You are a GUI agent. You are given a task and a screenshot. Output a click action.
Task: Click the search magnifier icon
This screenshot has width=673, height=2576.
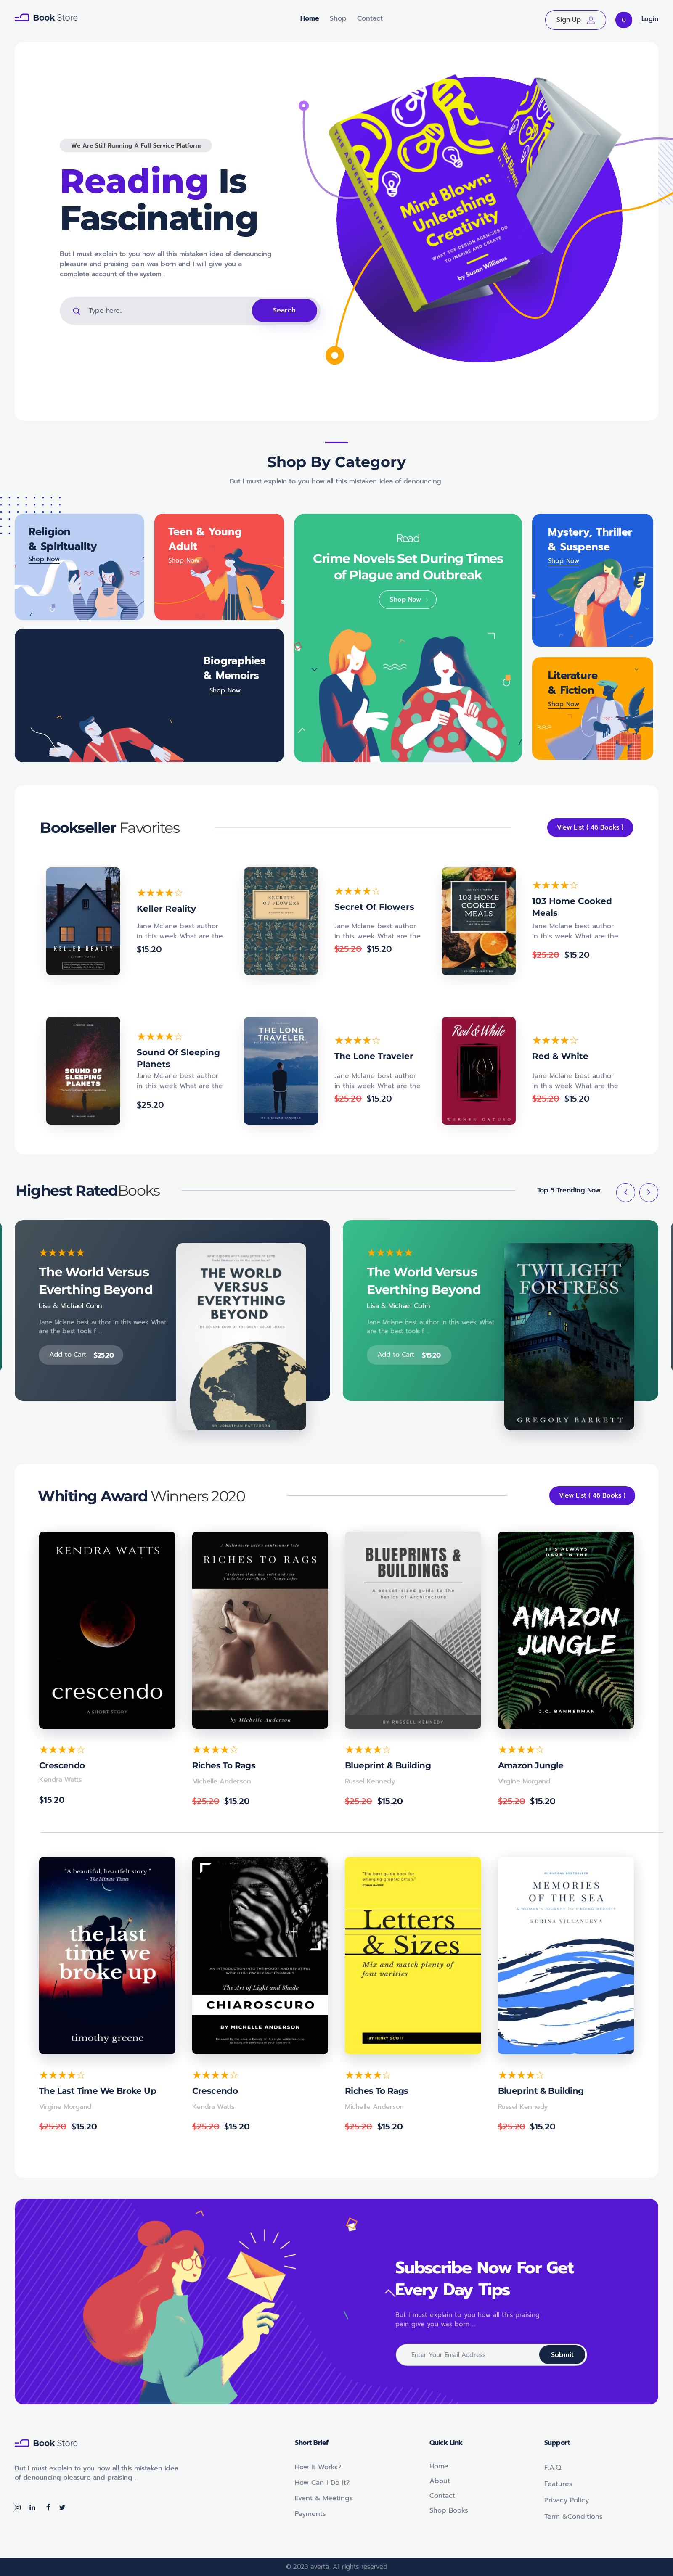click(x=76, y=311)
